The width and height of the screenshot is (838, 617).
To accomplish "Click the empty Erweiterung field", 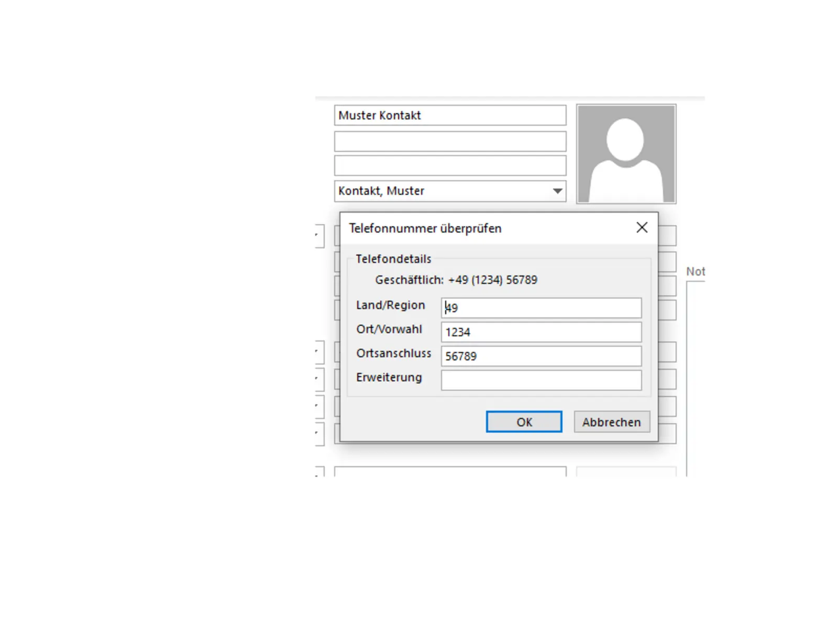I will pyautogui.click(x=541, y=380).
